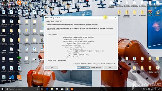Switch to the Display tab
The width and height of the screenshot is (162, 91).
tap(52, 21)
